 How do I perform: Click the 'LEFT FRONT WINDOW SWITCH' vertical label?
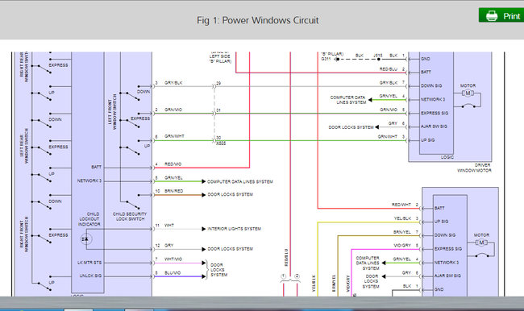click(x=112, y=111)
